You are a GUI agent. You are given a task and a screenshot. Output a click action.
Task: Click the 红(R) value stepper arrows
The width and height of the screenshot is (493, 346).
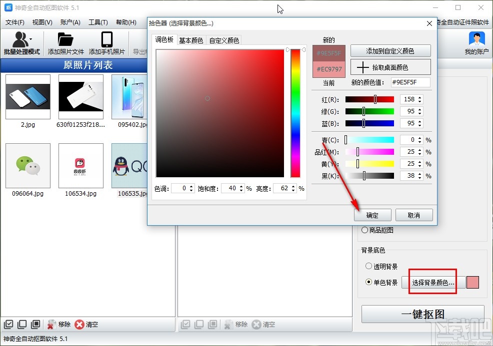[x=419, y=99]
